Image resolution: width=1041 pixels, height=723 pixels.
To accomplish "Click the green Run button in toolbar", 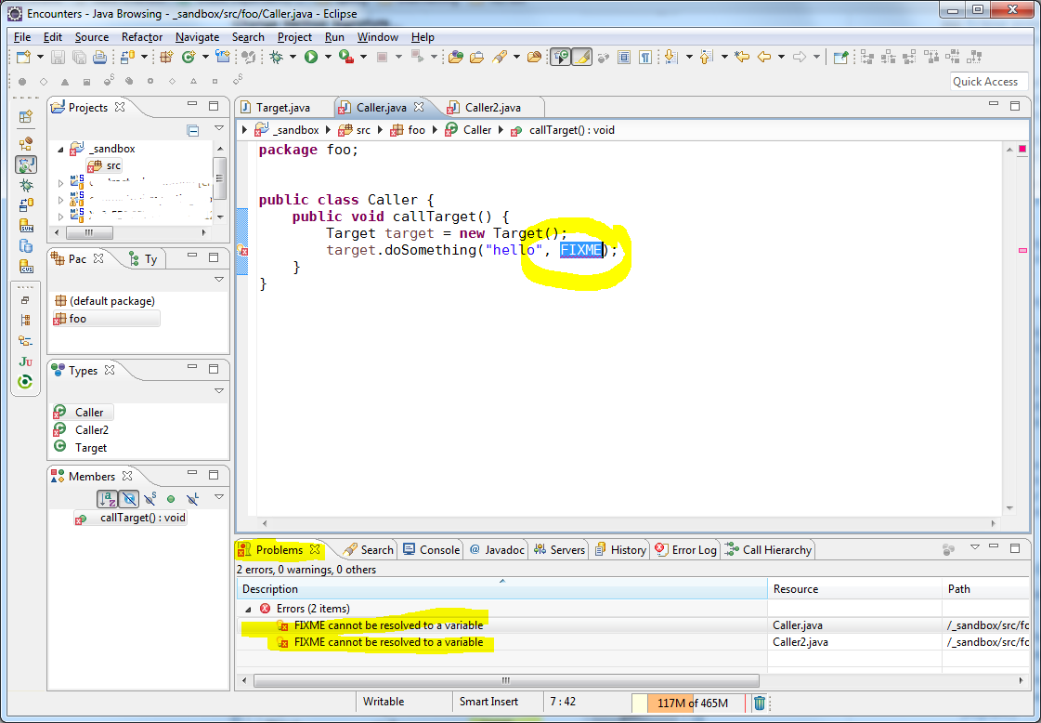I will (x=311, y=58).
